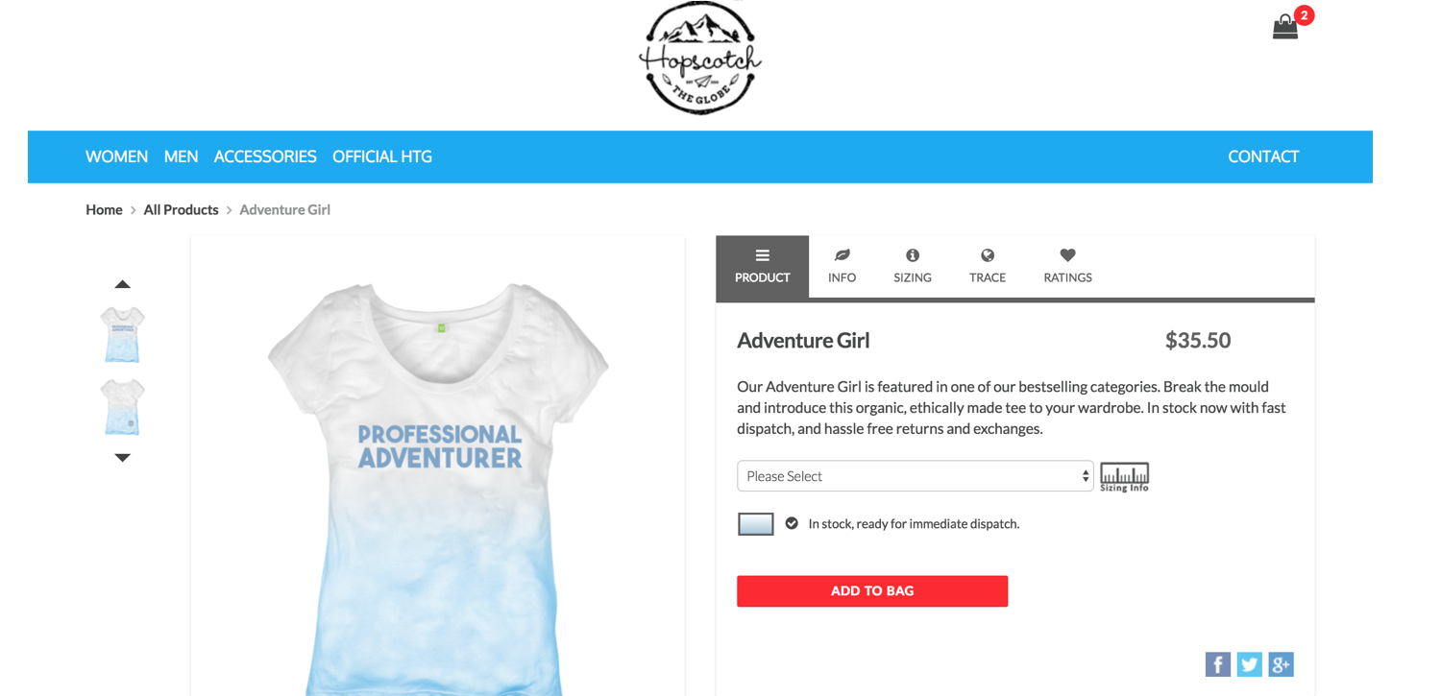This screenshot has width=1441, height=696.
Task: Open the Please Select size dropdown
Action: pyautogui.click(x=916, y=476)
